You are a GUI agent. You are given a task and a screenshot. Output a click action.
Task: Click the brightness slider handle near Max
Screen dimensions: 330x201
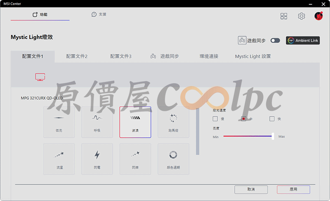pos(273,136)
